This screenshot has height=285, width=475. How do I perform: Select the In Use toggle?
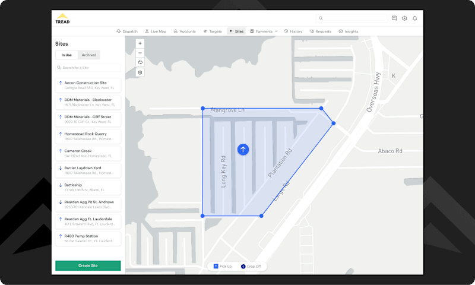click(66, 55)
